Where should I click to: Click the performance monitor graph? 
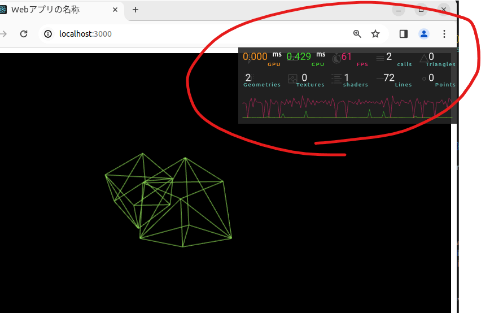point(347,107)
